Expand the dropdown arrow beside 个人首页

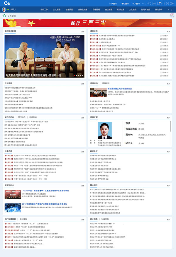tap(143, 4)
